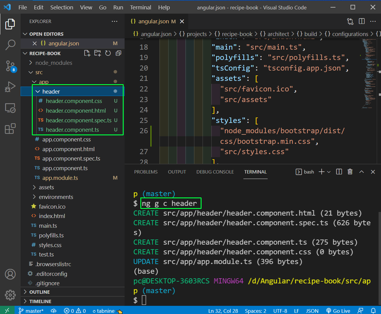Open the Help menu
Image resolution: width=381 pixels, height=314 pixels.
tap(164, 7)
